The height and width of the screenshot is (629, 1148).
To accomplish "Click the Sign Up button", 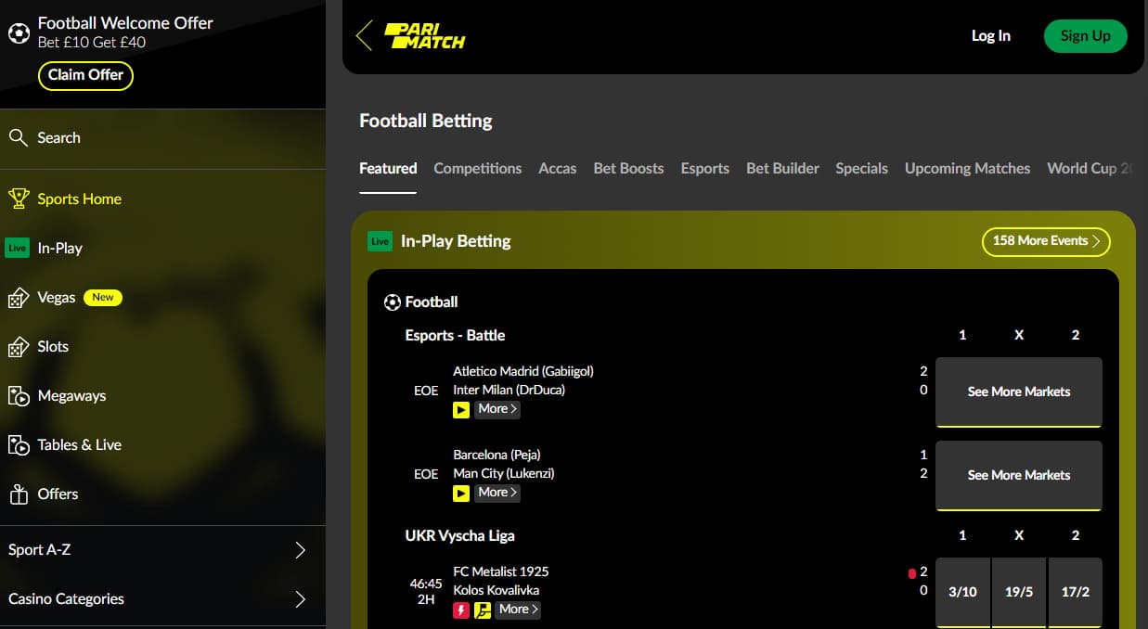I will point(1086,35).
